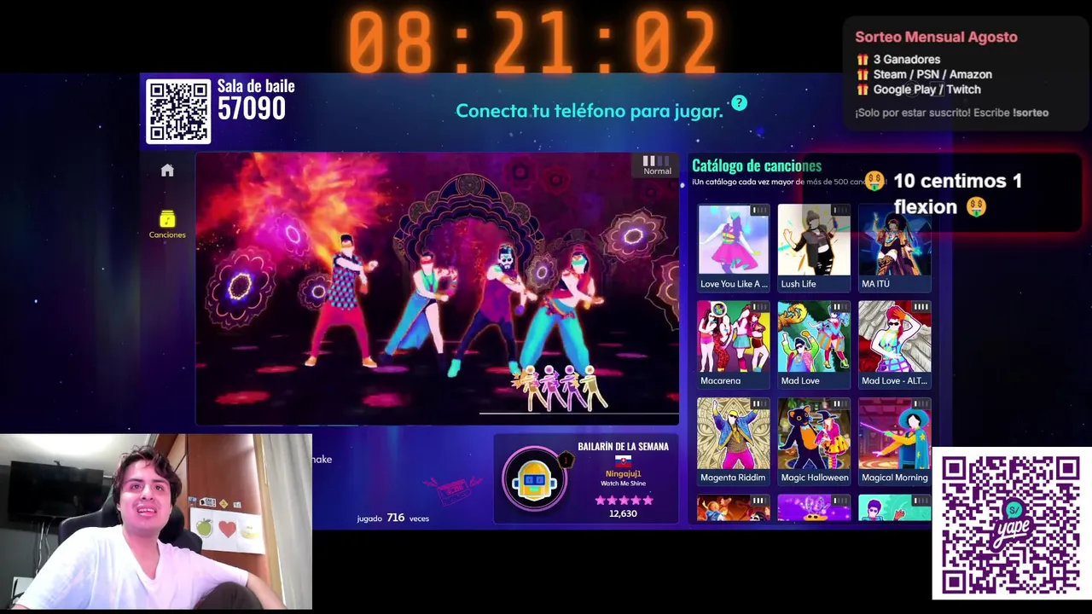
Task: Click difficulty bars on MA ITÚ card
Action: pyautogui.click(x=921, y=211)
